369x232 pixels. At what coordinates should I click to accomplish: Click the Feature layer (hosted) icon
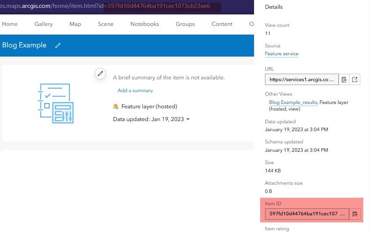(116, 107)
